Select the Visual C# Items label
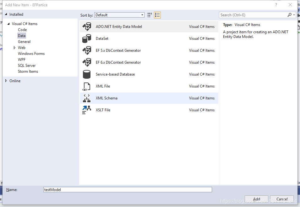This screenshot has width=300, height=207. tap(25, 24)
